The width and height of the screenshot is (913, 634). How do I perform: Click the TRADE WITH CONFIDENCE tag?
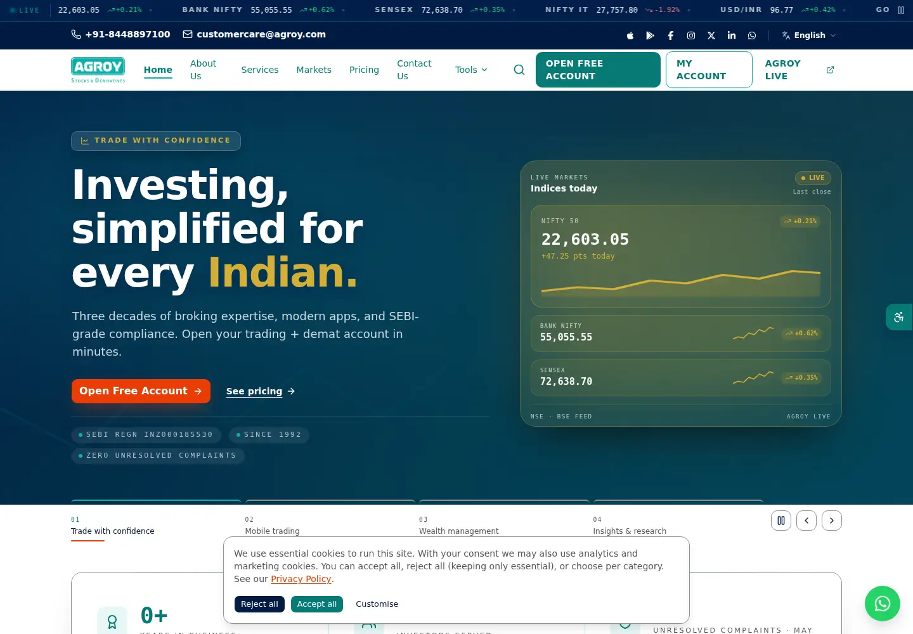point(156,141)
